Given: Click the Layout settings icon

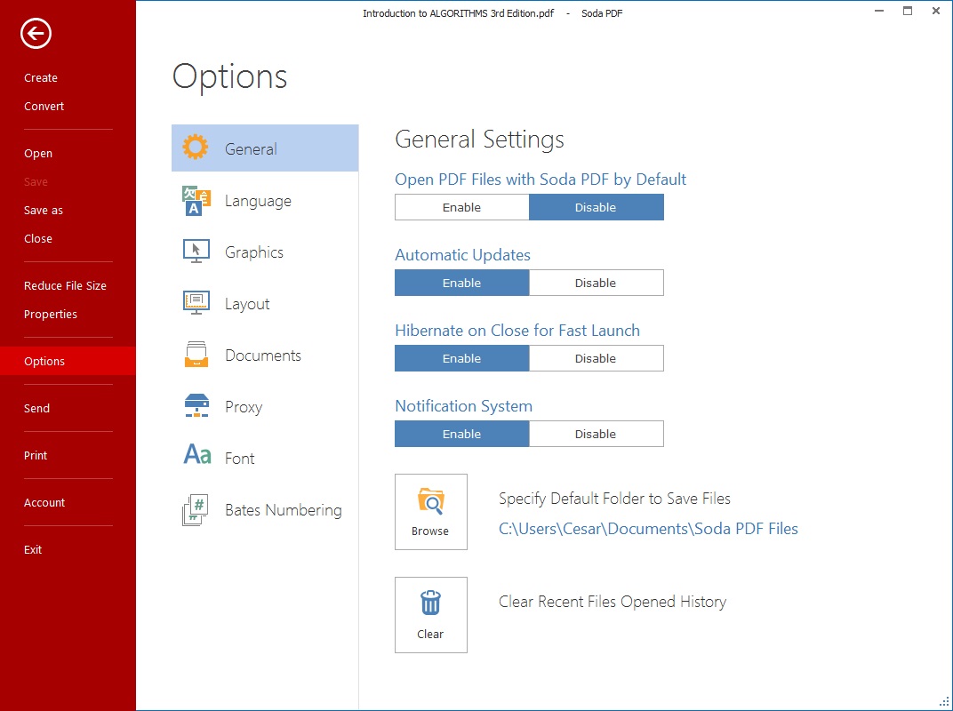Looking at the screenshot, I should (196, 303).
